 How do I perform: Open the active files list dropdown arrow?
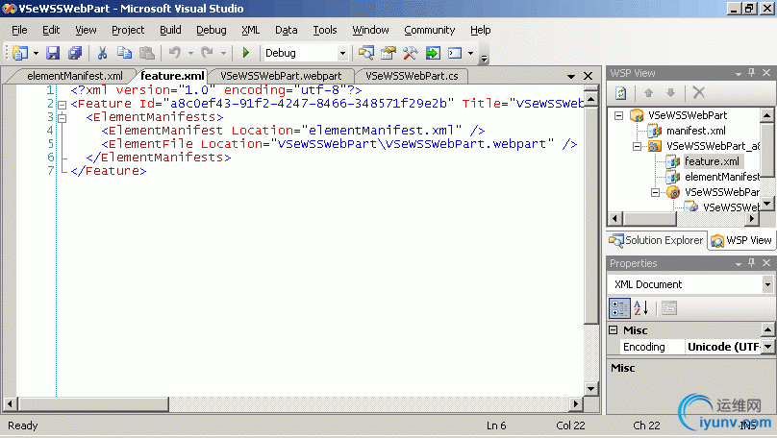coord(571,76)
